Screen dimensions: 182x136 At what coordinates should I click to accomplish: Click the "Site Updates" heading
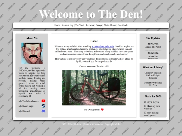click(153, 38)
